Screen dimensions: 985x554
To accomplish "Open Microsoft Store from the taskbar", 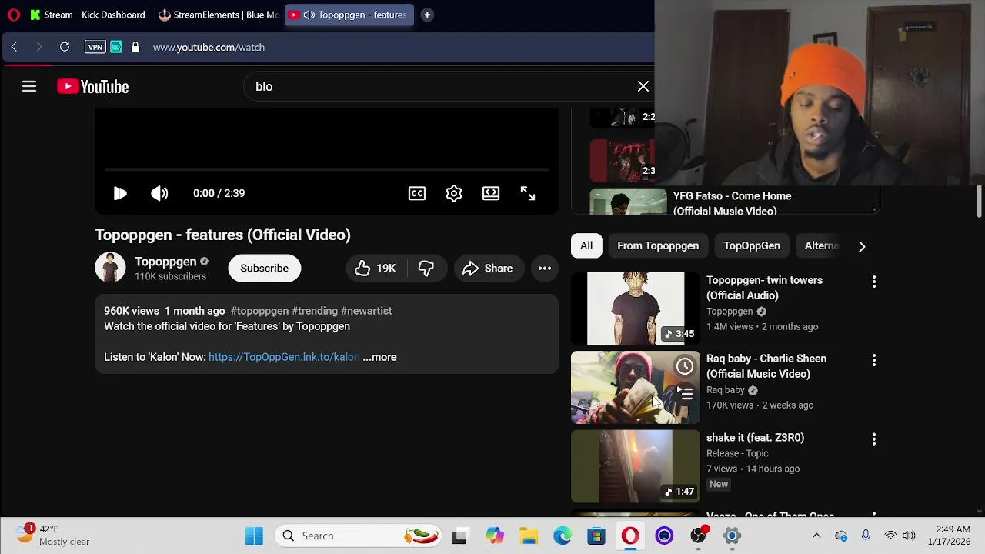I will point(596,536).
